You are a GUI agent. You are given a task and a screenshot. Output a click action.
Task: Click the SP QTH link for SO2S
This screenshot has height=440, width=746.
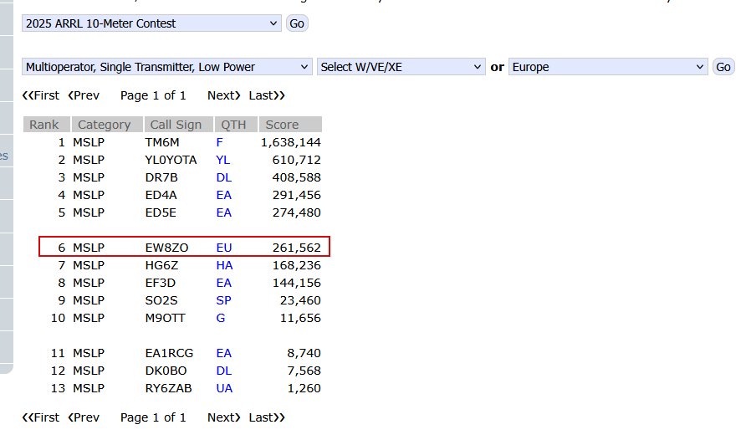(x=223, y=300)
